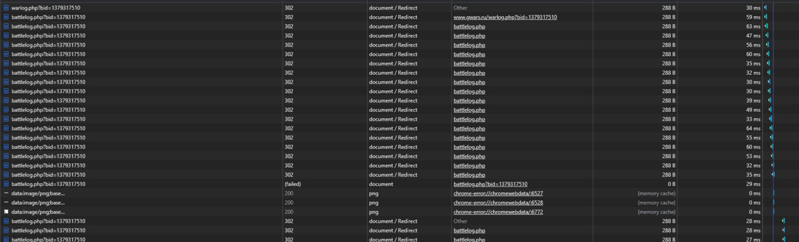
Task: Click the document icon of the failed battlelog request
Action: (6, 184)
